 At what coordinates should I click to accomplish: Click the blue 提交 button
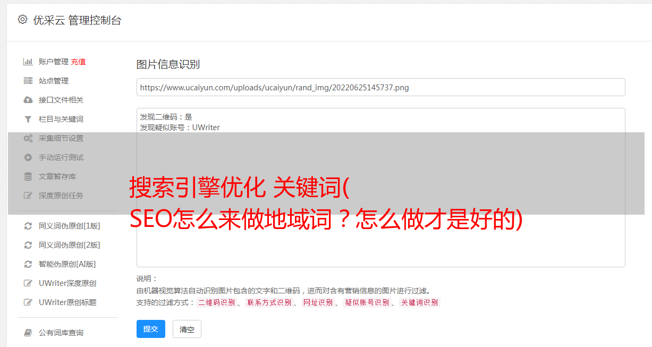tap(151, 329)
